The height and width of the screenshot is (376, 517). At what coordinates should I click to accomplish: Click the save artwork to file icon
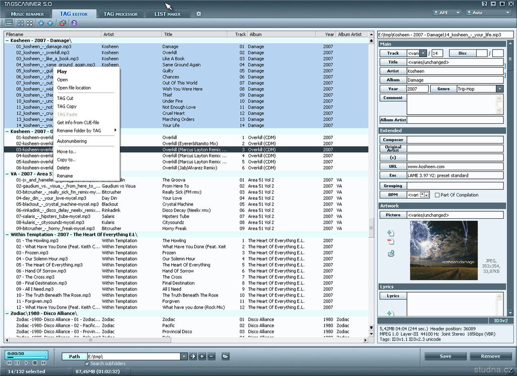click(x=390, y=253)
